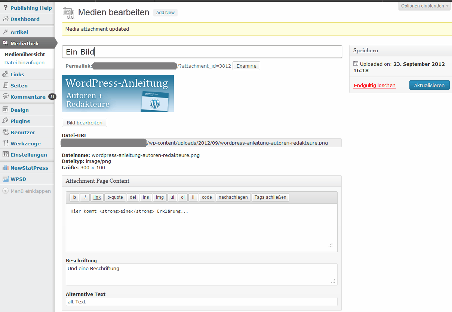Click the Mediathek media icon
452x312 pixels.
tap(5, 43)
